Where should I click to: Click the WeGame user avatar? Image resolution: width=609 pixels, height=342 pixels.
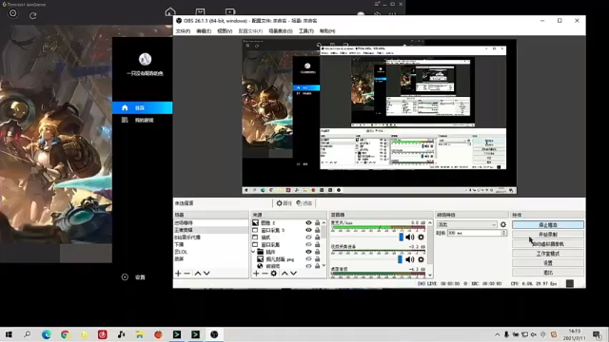(145, 59)
